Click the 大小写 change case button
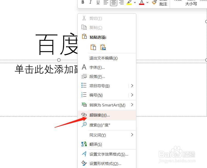207x168 pixels. (x=191, y=4)
